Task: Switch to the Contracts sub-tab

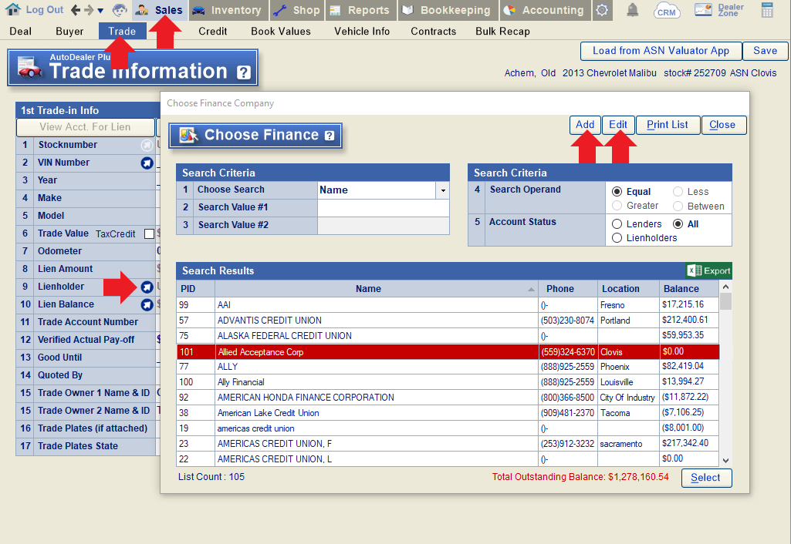Action: 434,32
